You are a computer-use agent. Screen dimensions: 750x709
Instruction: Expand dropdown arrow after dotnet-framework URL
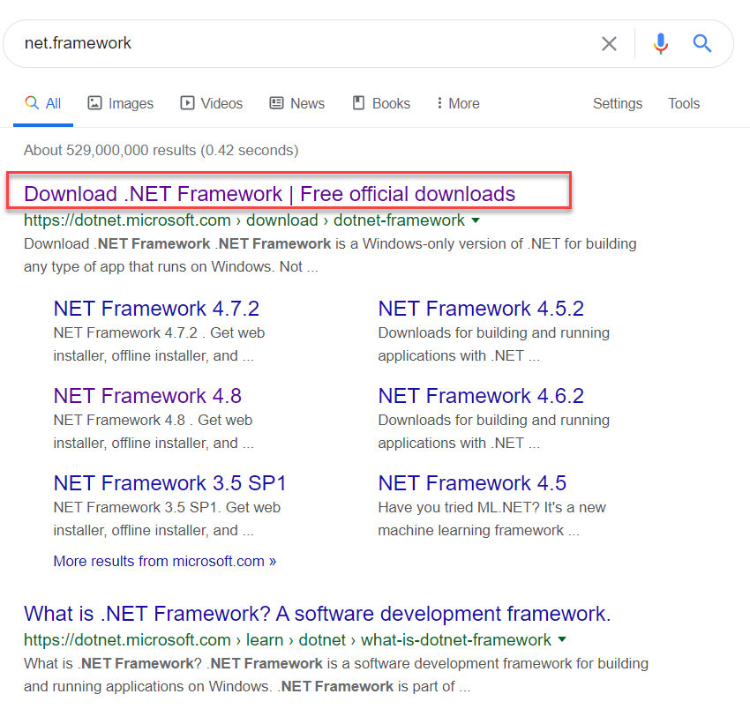476,220
